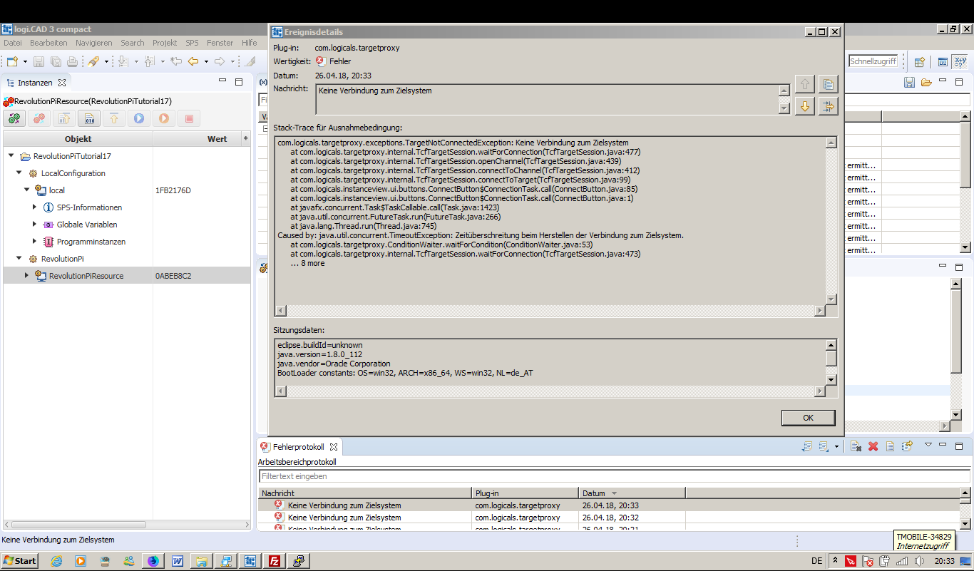Collapse the local resource node

pos(27,190)
